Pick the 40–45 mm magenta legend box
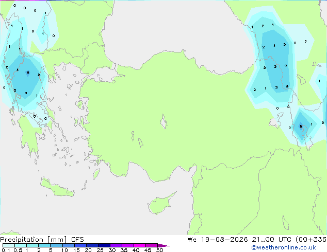Image resolution: width=327 pixels, height=252 pixels. [x=140, y=245]
